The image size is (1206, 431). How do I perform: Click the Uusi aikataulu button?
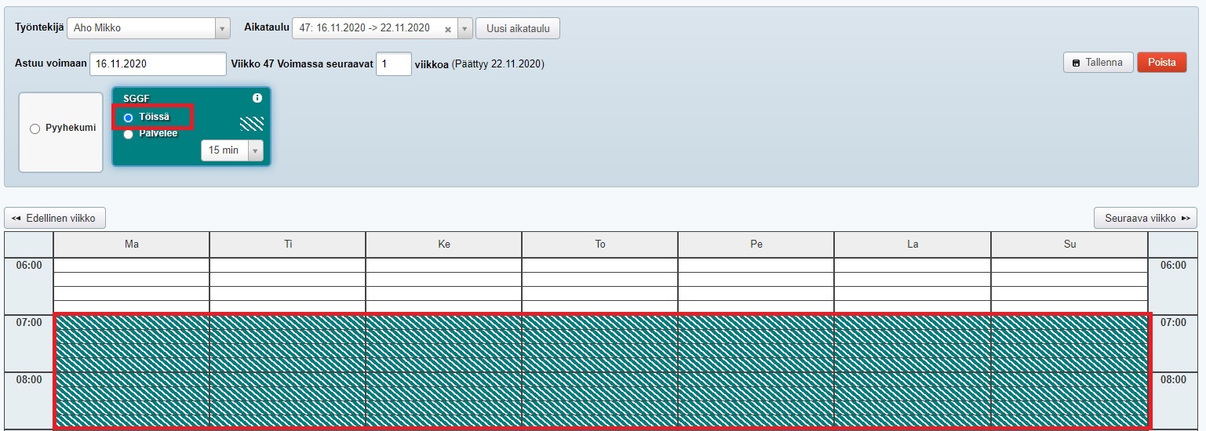coord(517,29)
